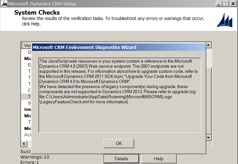Viewport: 238px width, 164px height.
Task: Click the 'Warnings:10' status text
Action: (35, 157)
